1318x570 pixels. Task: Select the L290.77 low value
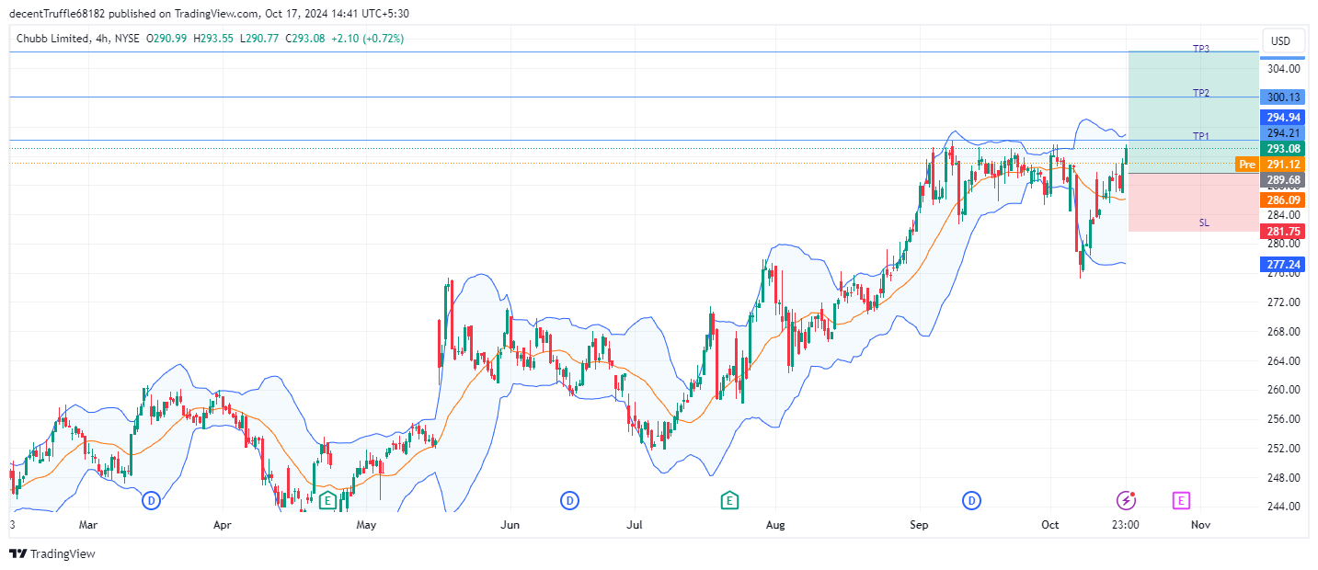(260, 39)
